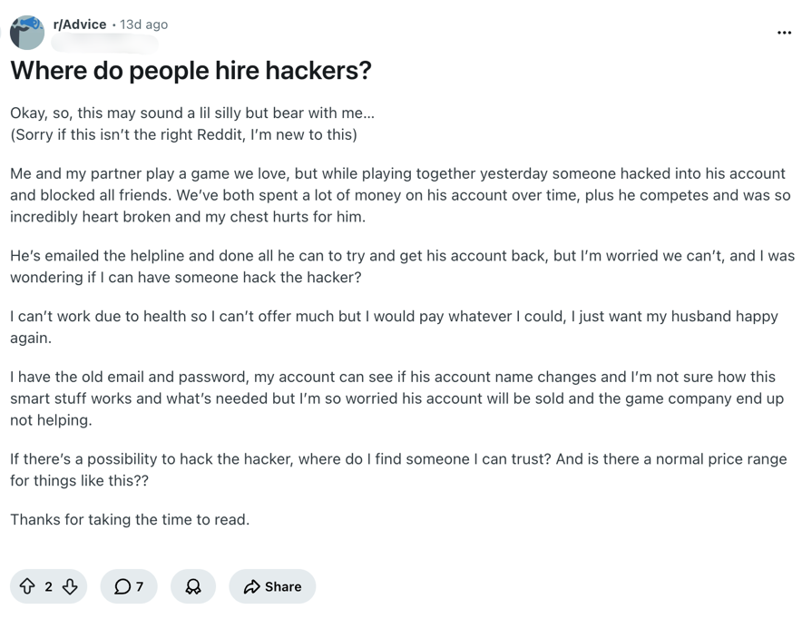This screenshot has width=802, height=619.
Task: Click the paragraph about old email and password
Action: 396,398
